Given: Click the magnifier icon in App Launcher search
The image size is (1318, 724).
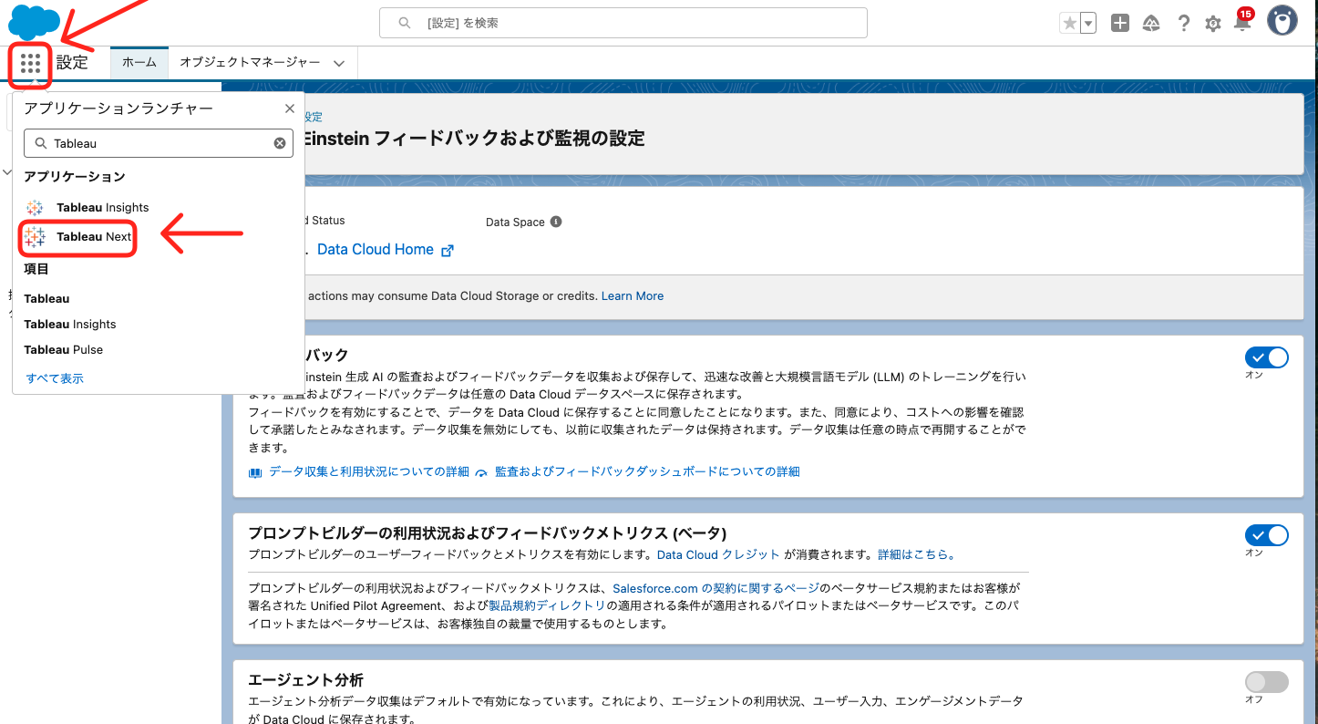Looking at the screenshot, I should 41,143.
